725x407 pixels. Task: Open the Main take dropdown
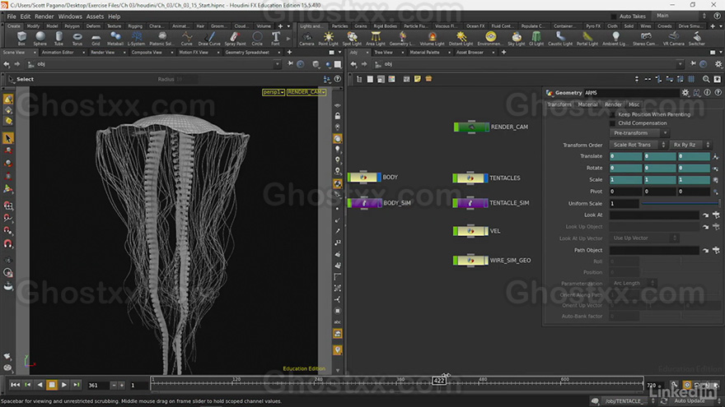(x=681, y=16)
